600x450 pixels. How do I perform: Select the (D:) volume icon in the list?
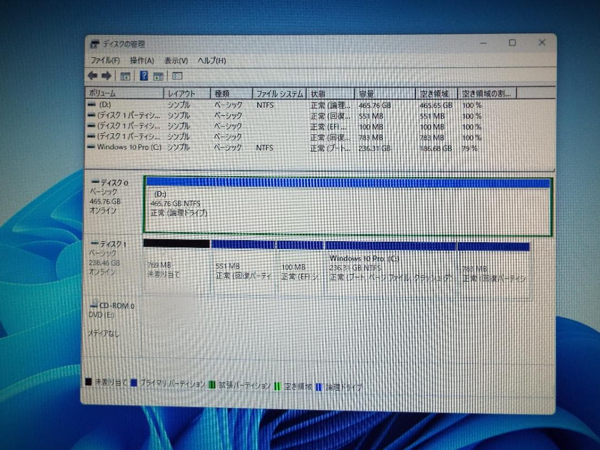[x=92, y=104]
